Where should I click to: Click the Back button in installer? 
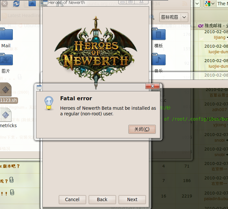point(102,199)
